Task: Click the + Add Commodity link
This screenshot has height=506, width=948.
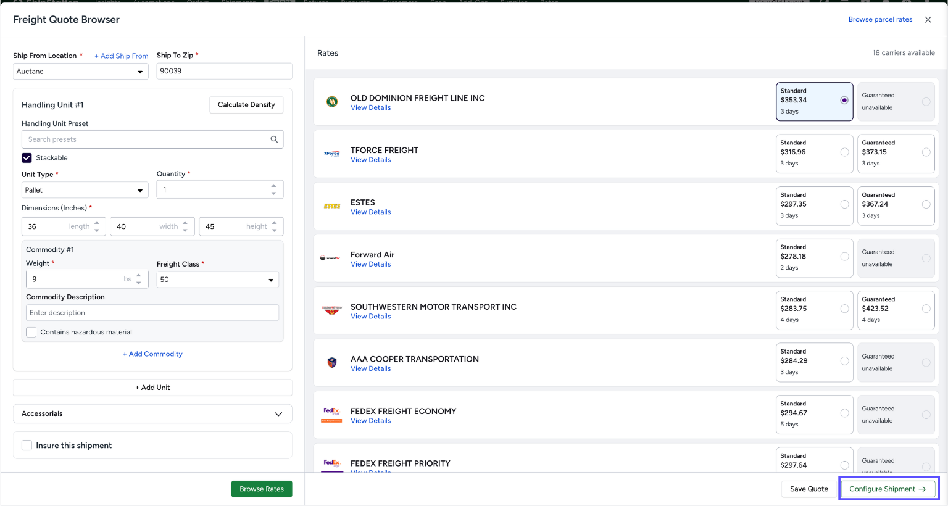Action: pyautogui.click(x=152, y=354)
